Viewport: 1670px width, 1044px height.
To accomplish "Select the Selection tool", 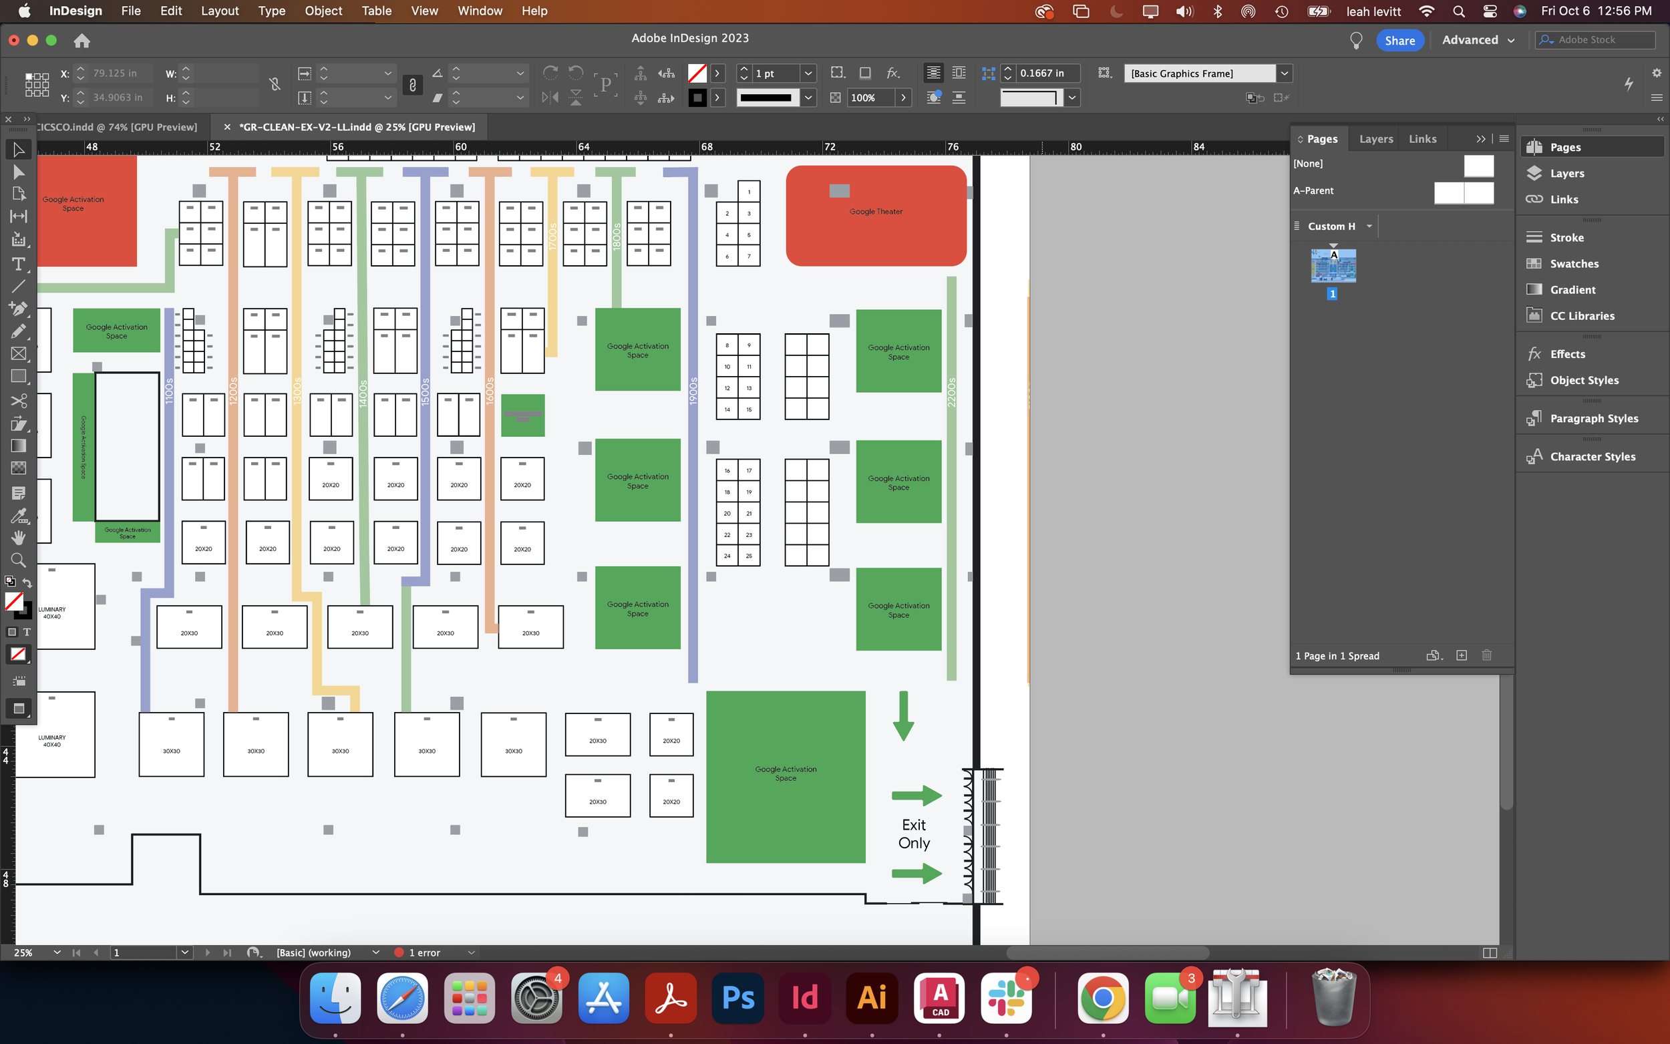I will click(x=19, y=148).
